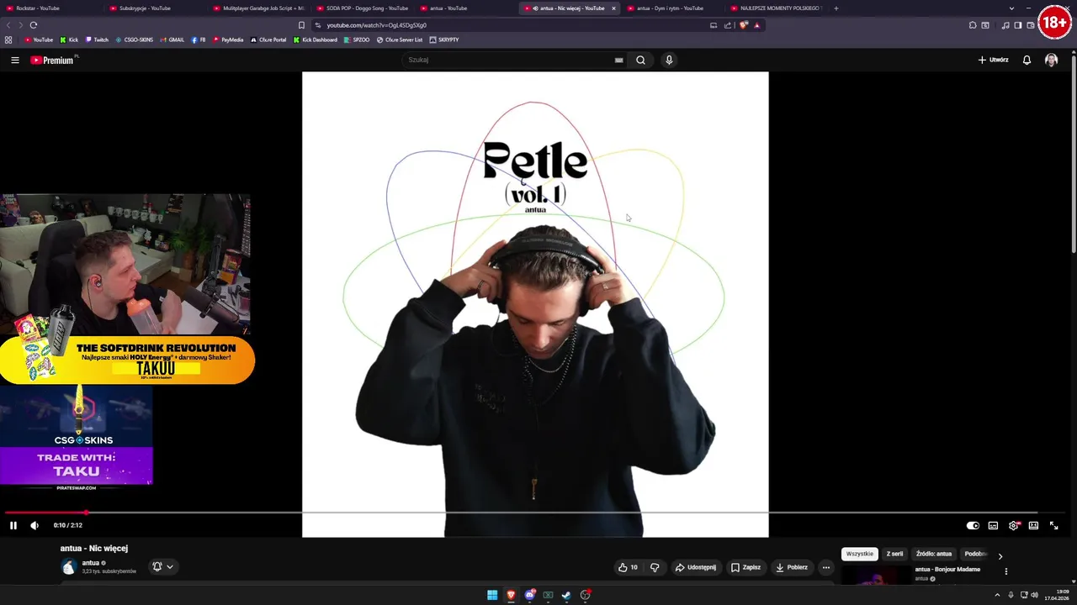The width and height of the screenshot is (1077, 605).
Task: Mute the video volume
Action: coord(34,525)
